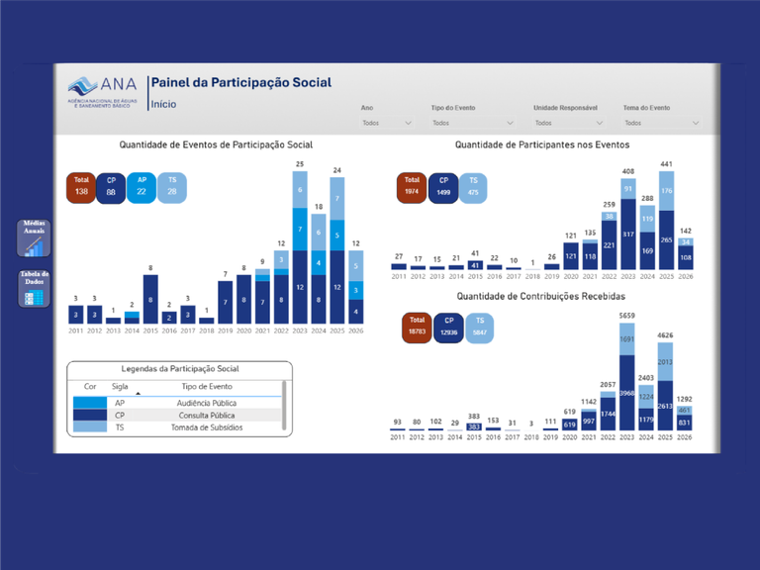Select the AP light-blue color swatch
The width and height of the screenshot is (760, 570).
point(90,403)
